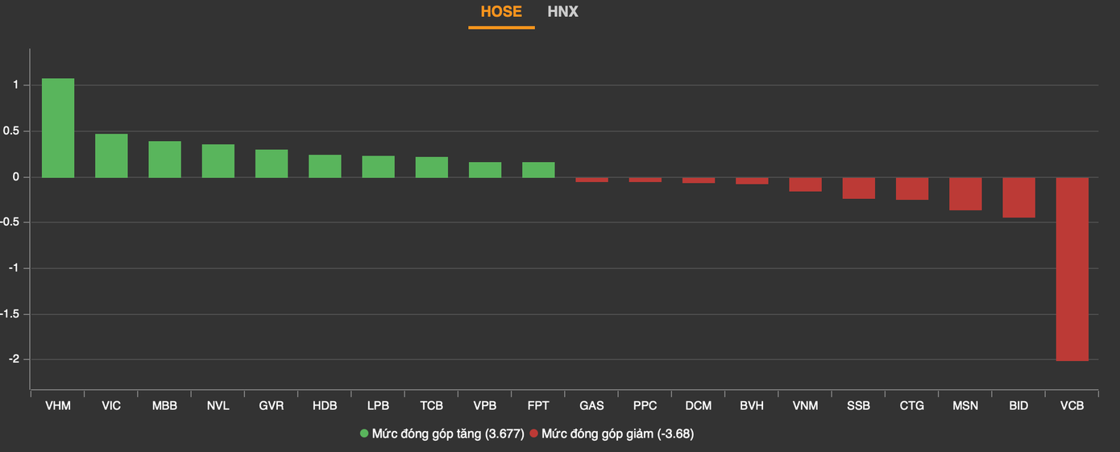This screenshot has width=1120, height=452.
Task: Click the HDB label on x-axis
Action: point(325,405)
